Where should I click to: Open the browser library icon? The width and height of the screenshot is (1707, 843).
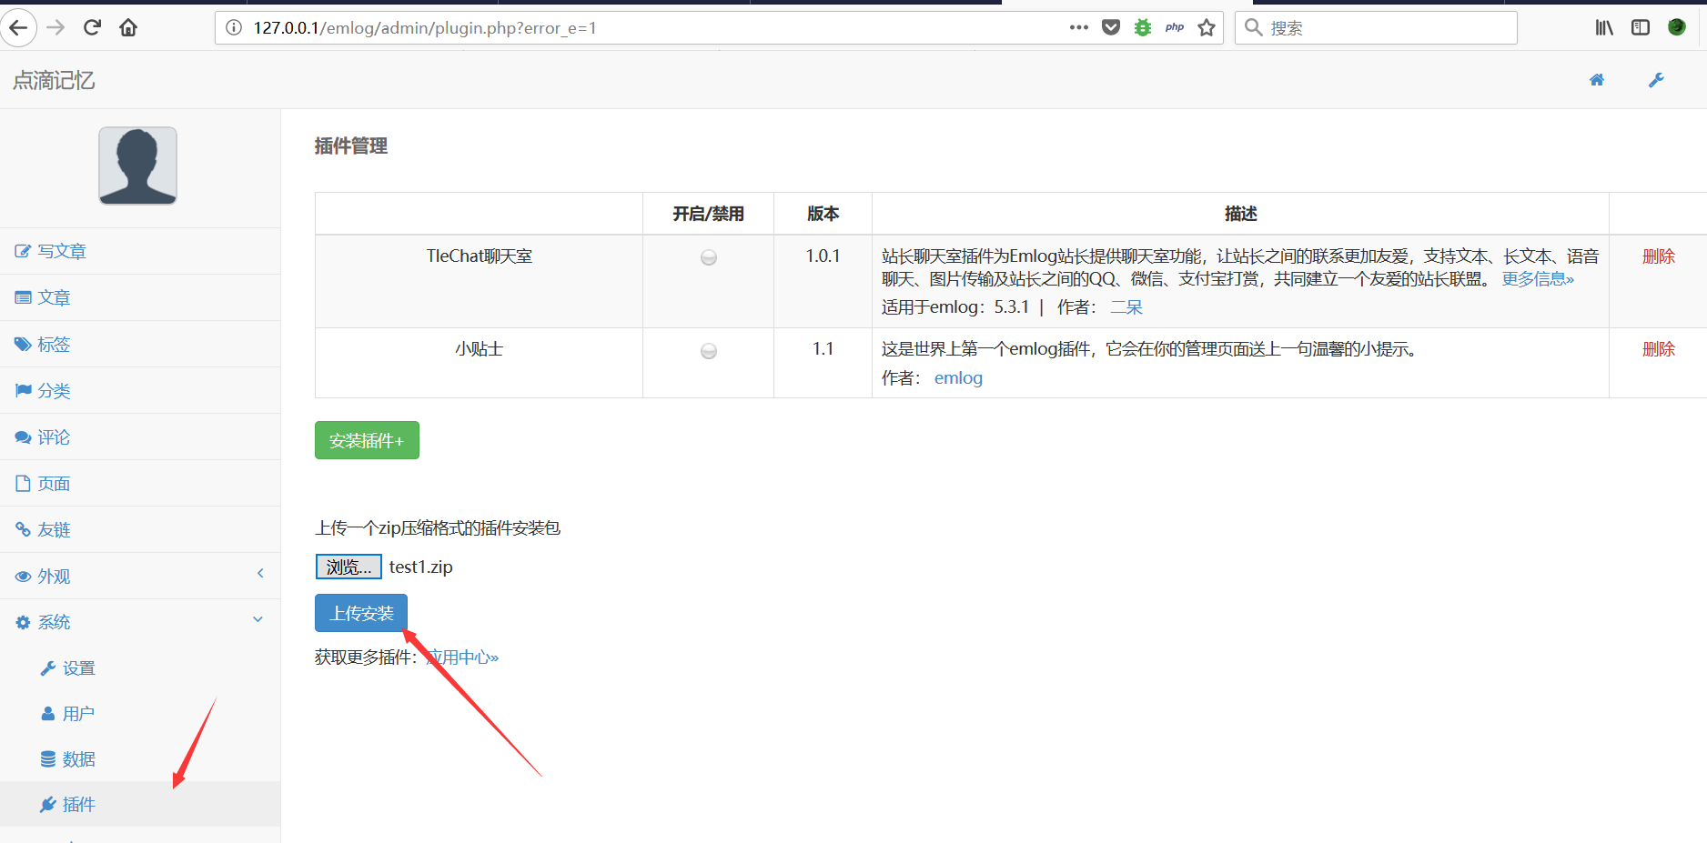[1604, 27]
